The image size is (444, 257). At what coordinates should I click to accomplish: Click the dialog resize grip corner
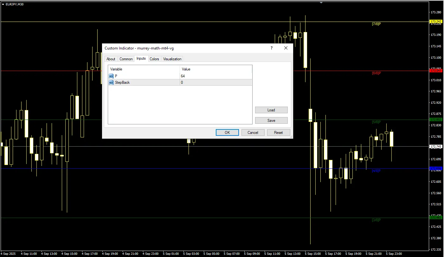coord(291,137)
